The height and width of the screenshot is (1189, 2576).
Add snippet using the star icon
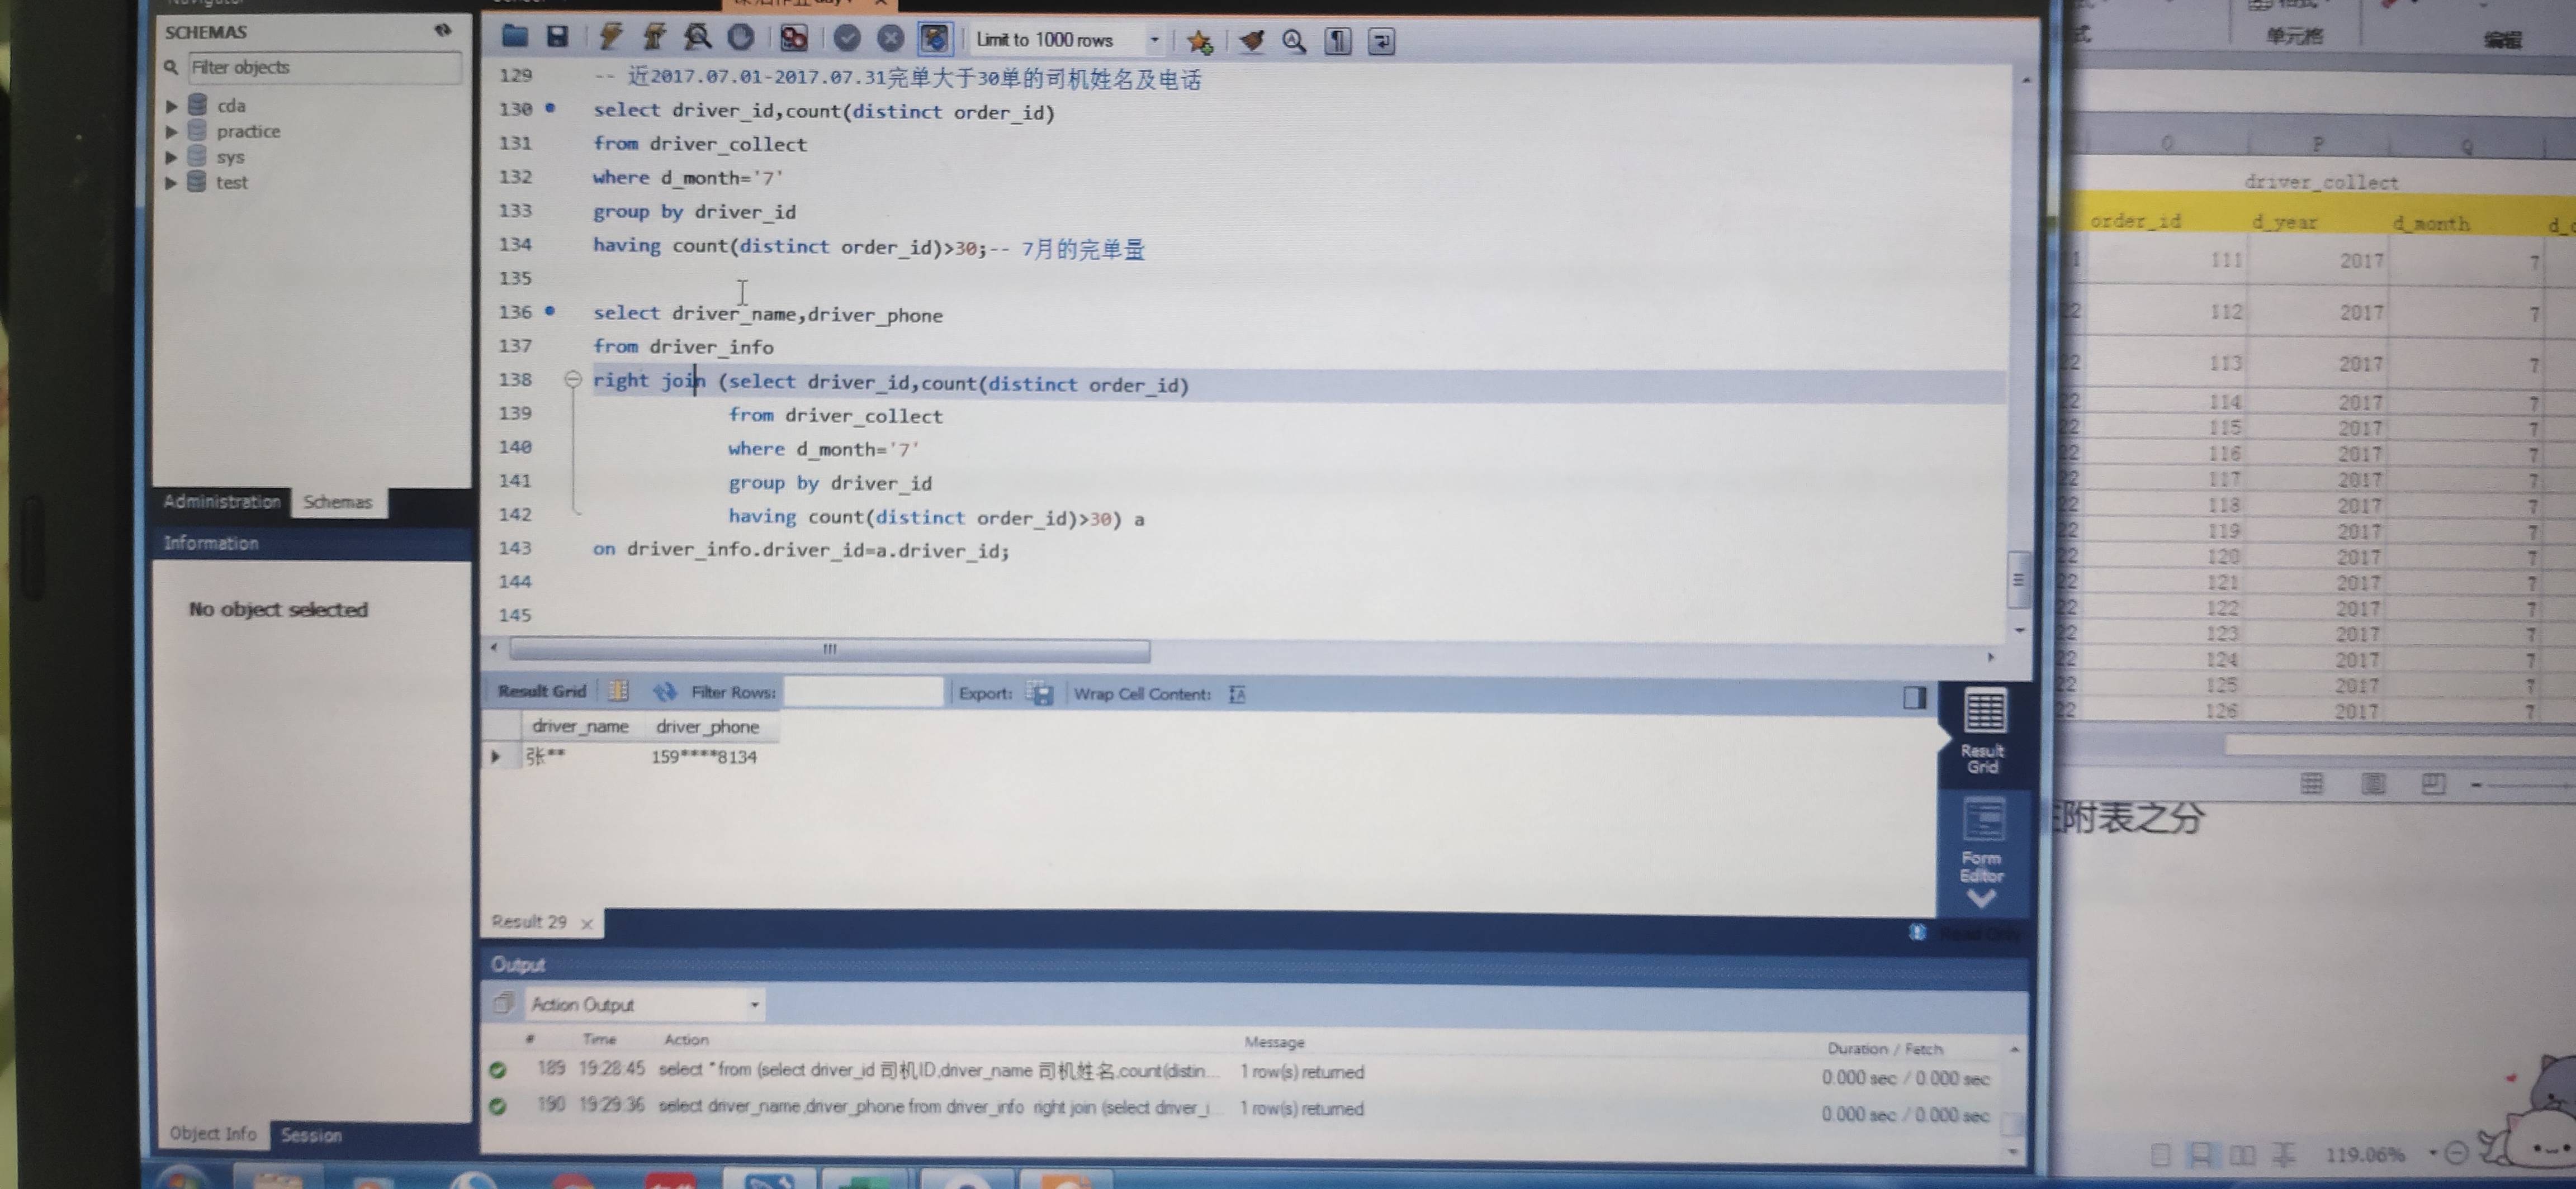[1199, 41]
